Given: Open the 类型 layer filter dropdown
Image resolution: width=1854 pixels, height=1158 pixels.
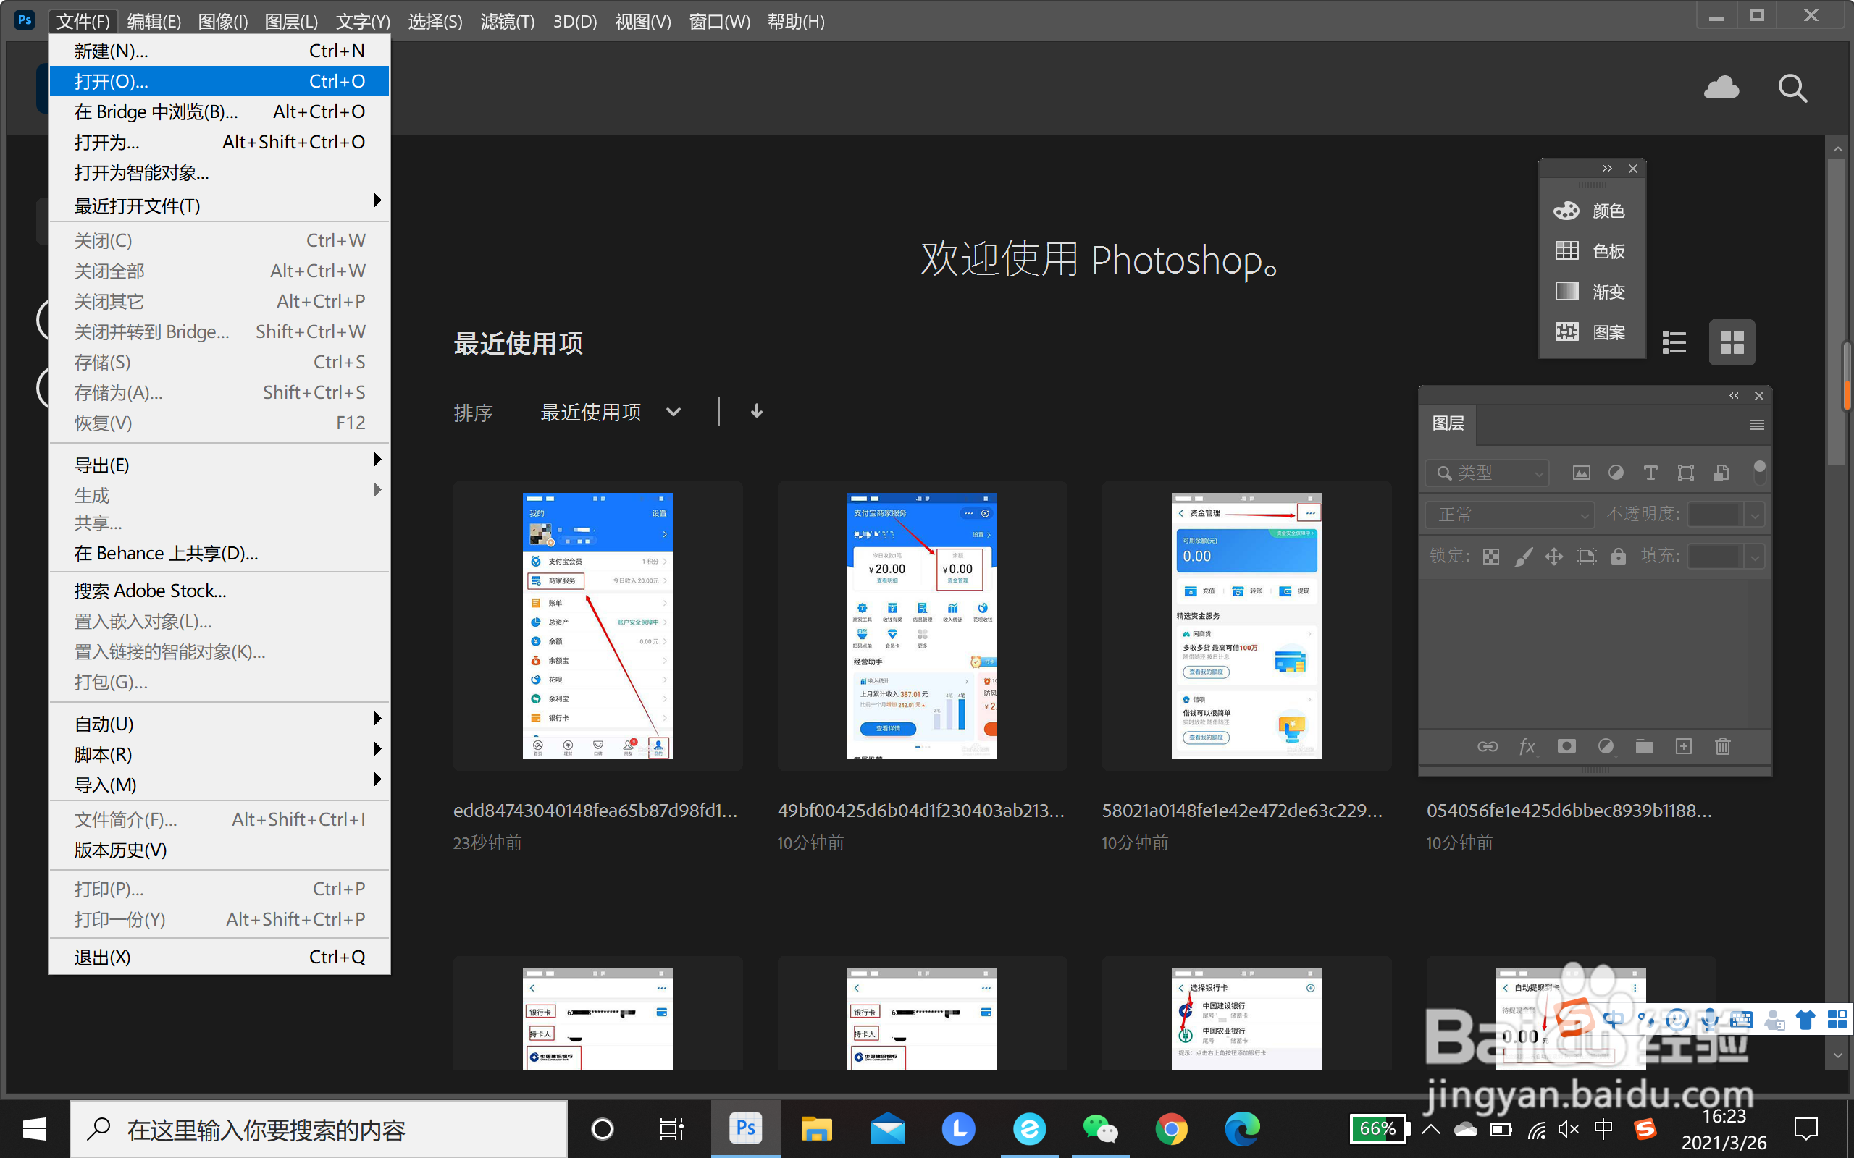Looking at the screenshot, I should pos(1486,473).
